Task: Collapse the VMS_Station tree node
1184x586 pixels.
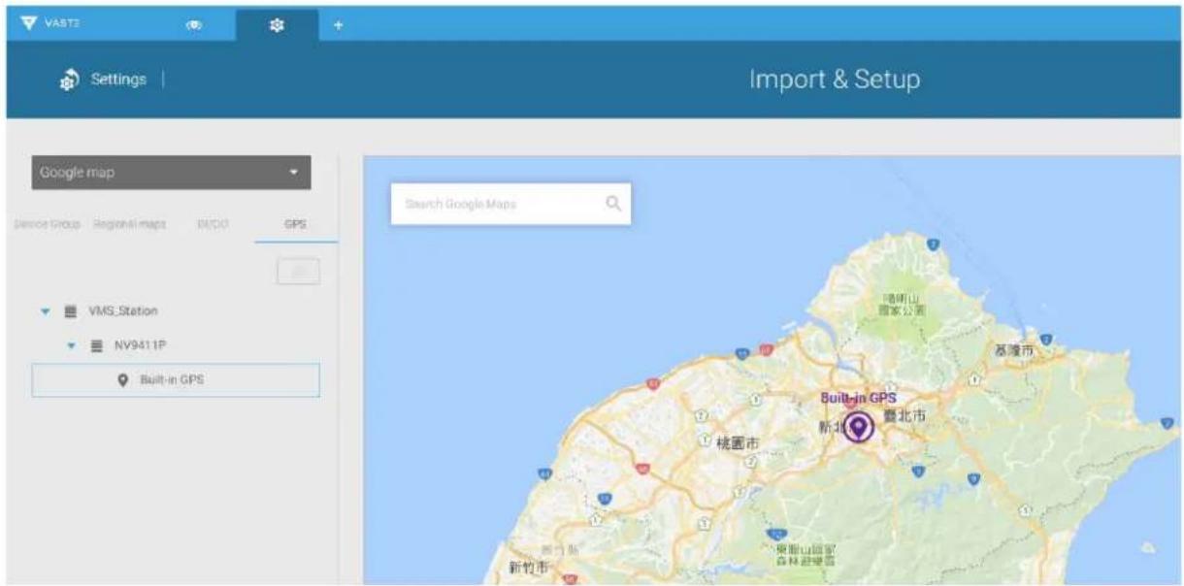Action: 45,311
